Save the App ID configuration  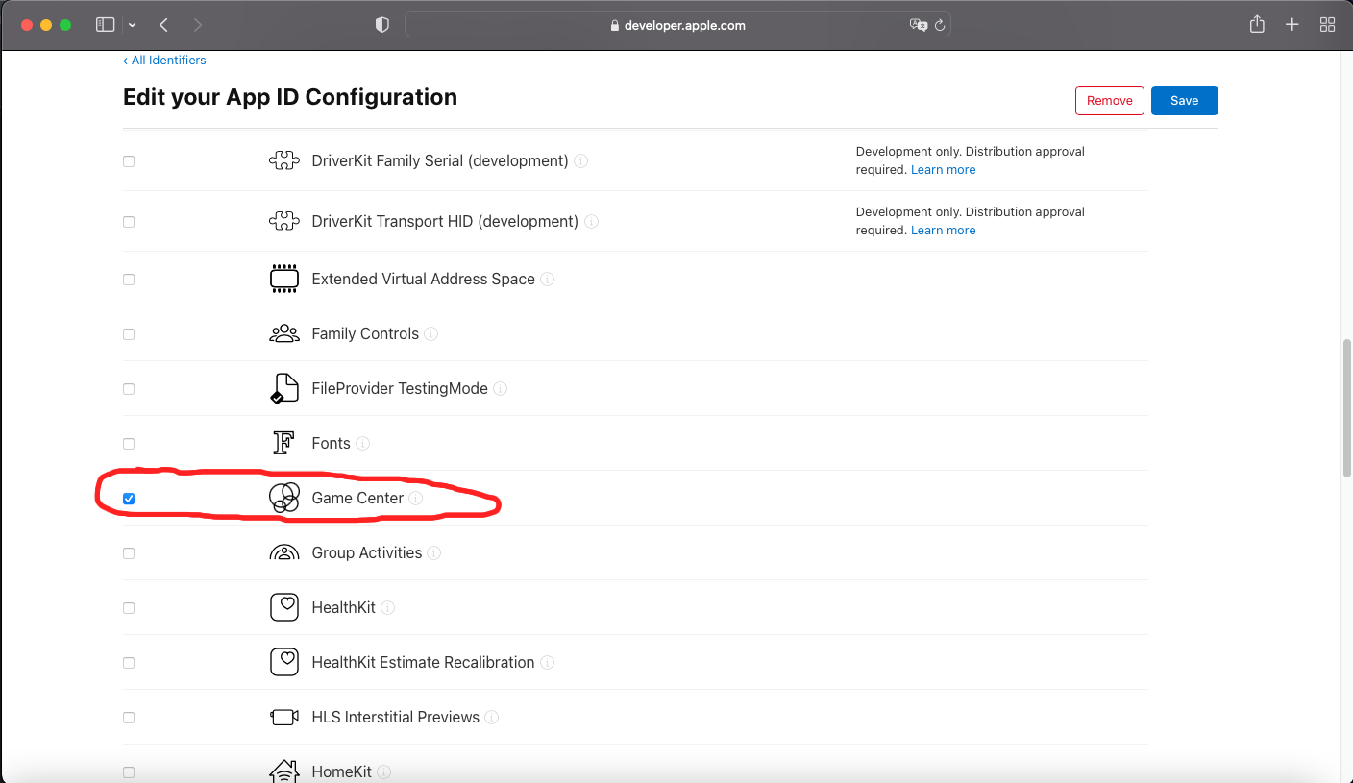(1184, 100)
